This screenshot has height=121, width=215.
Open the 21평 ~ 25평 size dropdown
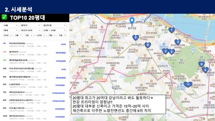click(55, 30)
